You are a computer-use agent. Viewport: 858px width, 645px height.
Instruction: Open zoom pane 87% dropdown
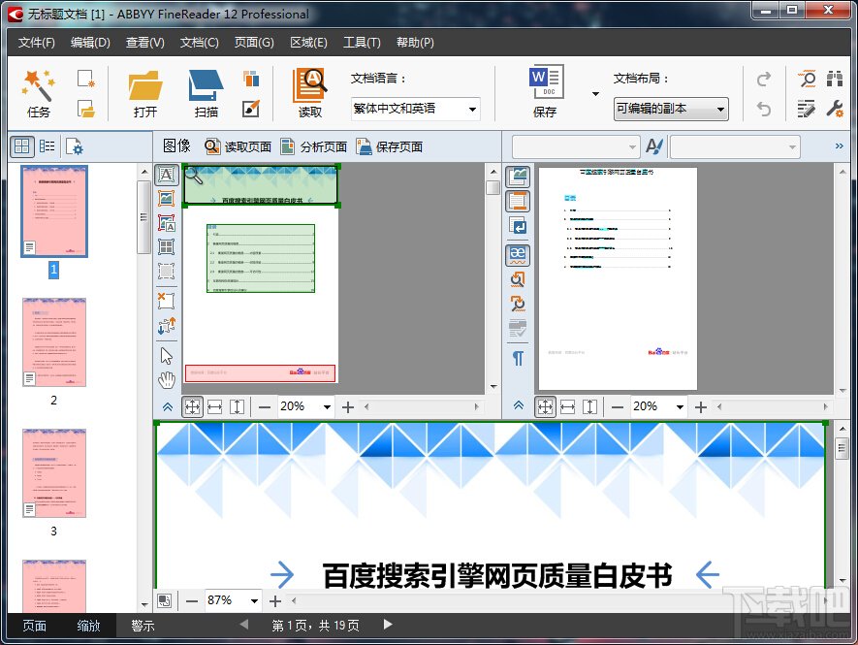pyautogui.click(x=254, y=600)
